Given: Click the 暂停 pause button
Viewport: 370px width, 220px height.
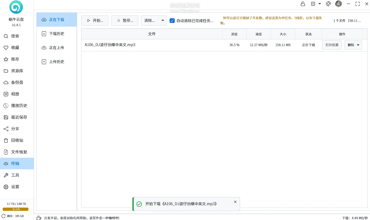Looking at the screenshot, I should [125, 20].
